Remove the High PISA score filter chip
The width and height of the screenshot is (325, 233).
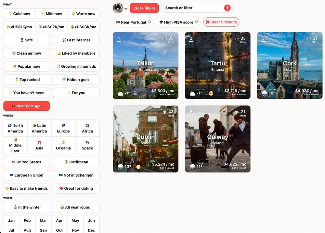pyautogui.click(x=197, y=22)
